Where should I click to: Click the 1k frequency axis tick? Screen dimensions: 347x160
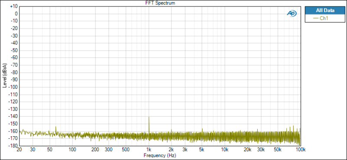click(x=149, y=150)
